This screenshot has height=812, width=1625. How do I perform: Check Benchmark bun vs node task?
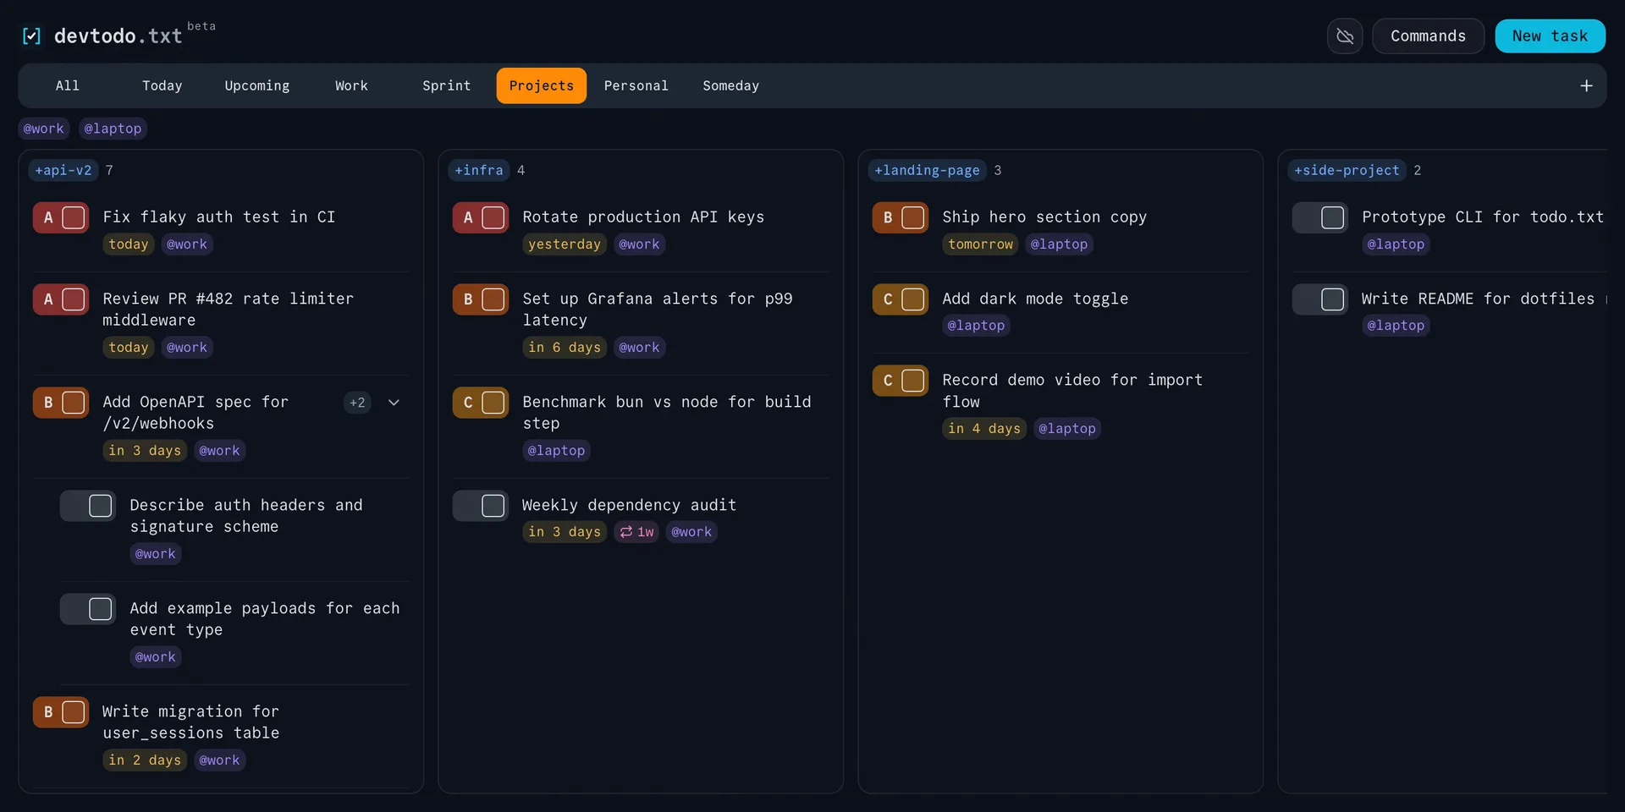[493, 403]
